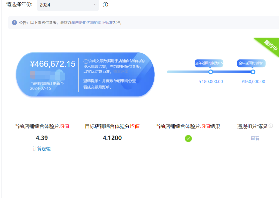
Task: Click 查看 under 违规扣分情况
Action: point(255,138)
